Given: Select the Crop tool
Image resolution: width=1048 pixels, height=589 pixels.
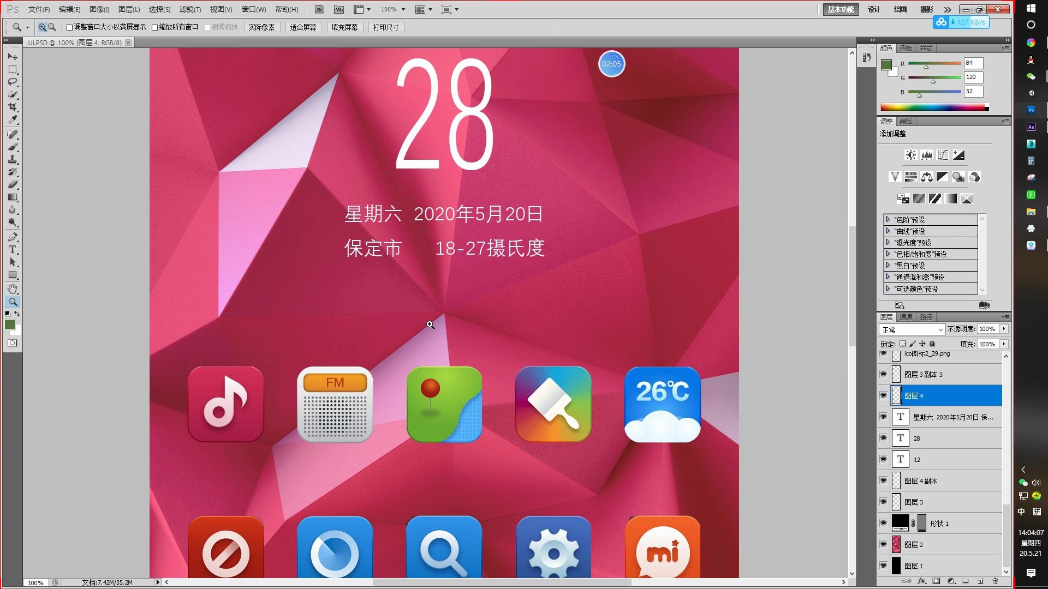Looking at the screenshot, I should [x=13, y=107].
